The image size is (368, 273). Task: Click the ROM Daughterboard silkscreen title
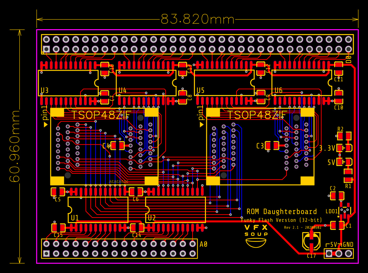point(282,212)
